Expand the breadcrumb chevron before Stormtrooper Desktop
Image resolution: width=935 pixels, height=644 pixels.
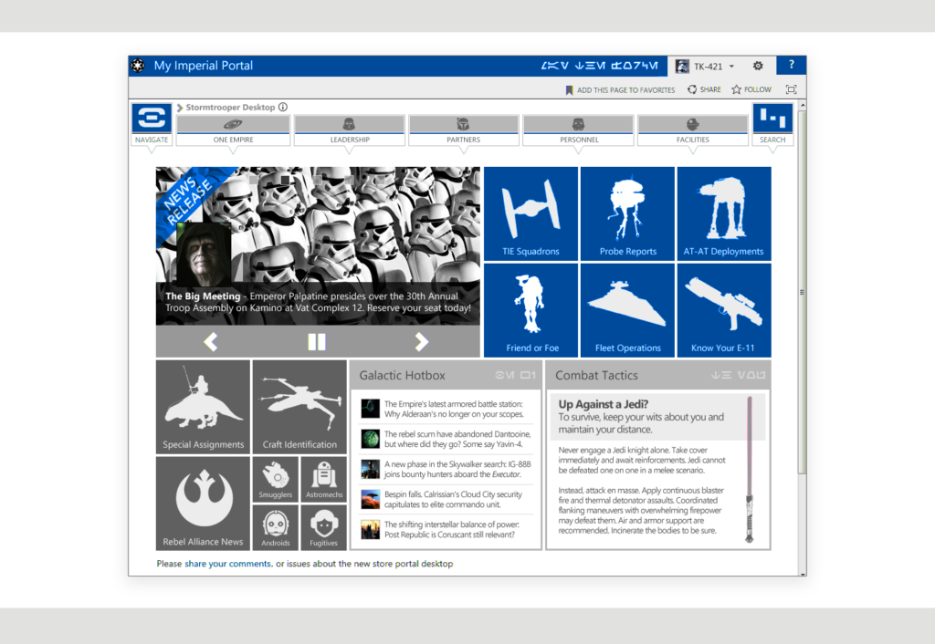coord(180,108)
